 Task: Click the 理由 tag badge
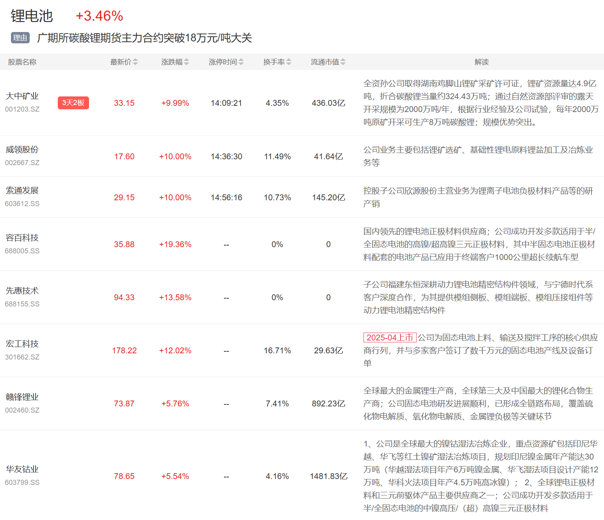(20, 38)
